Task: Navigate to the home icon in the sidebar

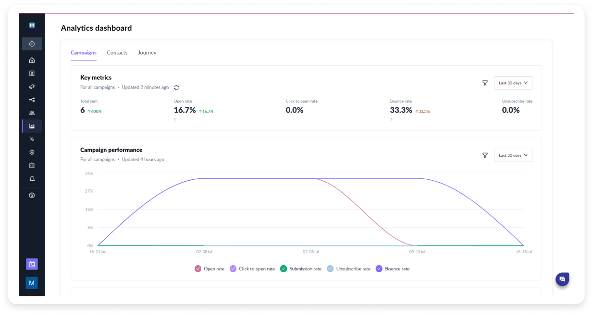Action: tap(32, 60)
